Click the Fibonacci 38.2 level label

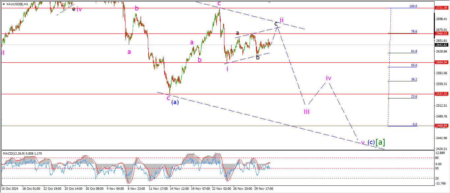414,79
